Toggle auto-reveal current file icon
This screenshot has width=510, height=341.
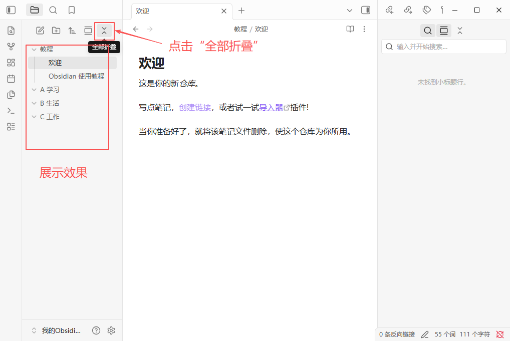point(88,31)
